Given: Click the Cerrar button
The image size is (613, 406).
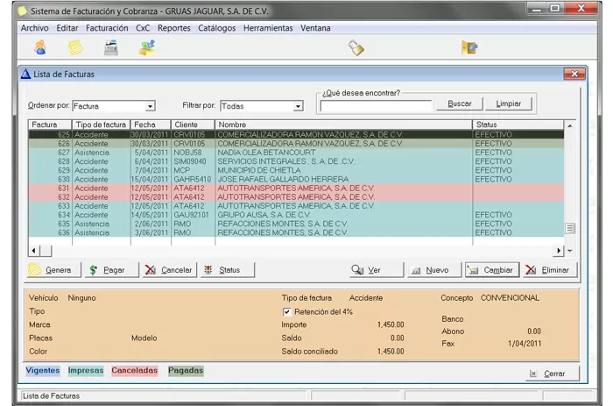Looking at the screenshot, I should (x=552, y=374).
